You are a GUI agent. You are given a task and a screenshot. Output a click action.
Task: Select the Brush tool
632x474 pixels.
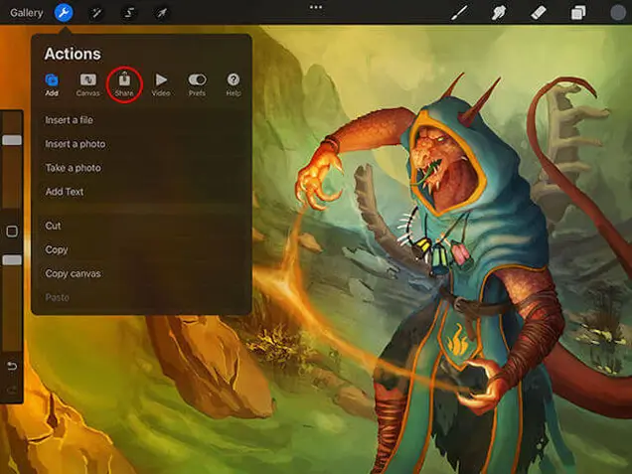(460, 13)
